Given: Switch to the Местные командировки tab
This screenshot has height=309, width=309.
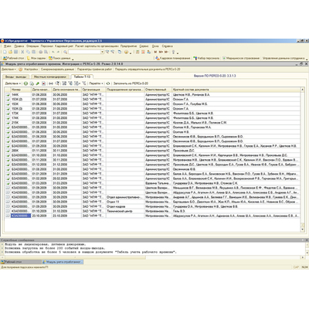Looking at the screenshot, I should (x=50, y=76).
